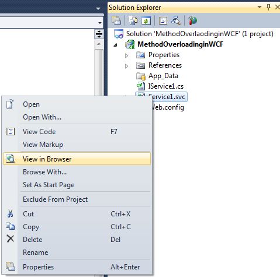
Task: Click the MethodOverloadinginWCF project icon
Action: (x=130, y=44)
